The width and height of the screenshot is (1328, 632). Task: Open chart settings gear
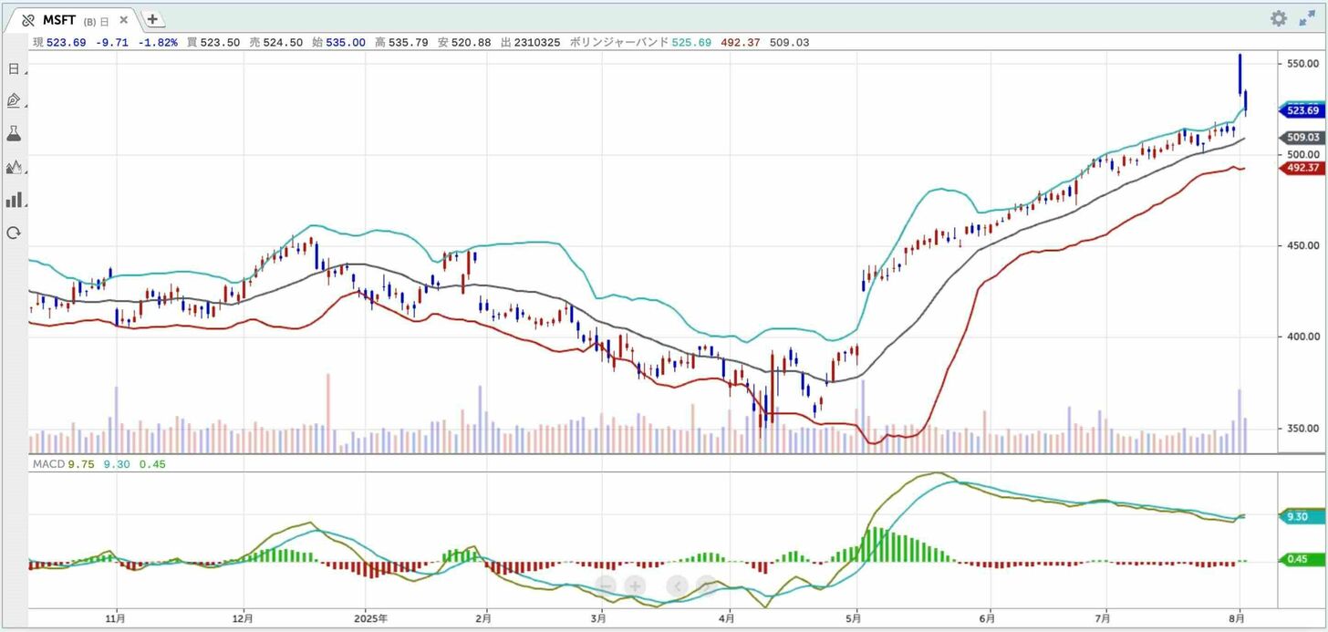[x=1279, y=18]
